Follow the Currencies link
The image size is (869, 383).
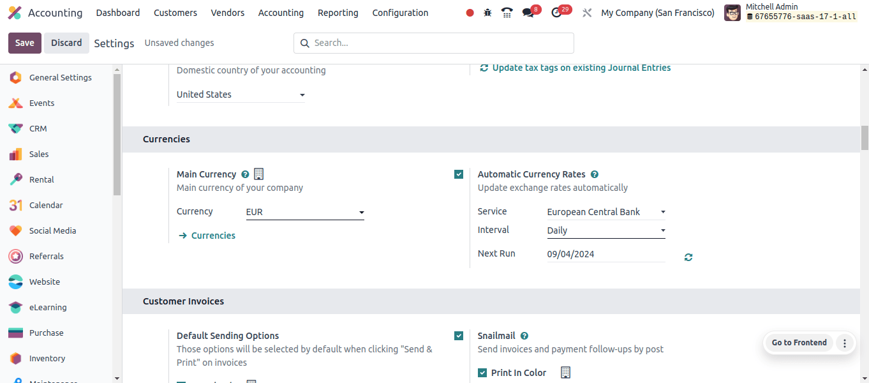(207, 236)
